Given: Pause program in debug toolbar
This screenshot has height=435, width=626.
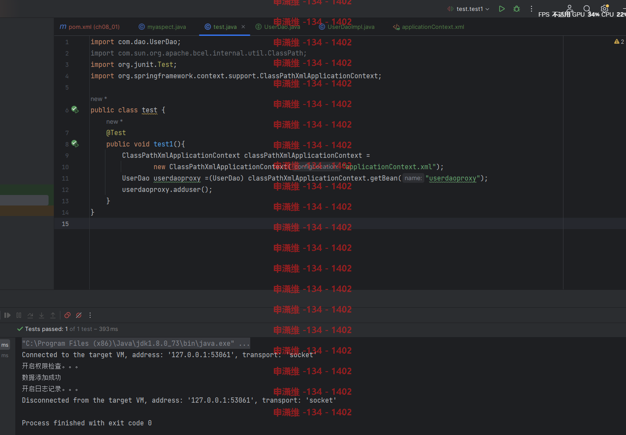Looking at the screenshot, I should [19, 315].
